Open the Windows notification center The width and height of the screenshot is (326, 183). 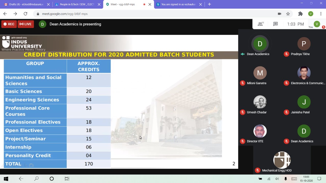coord(319,179)
